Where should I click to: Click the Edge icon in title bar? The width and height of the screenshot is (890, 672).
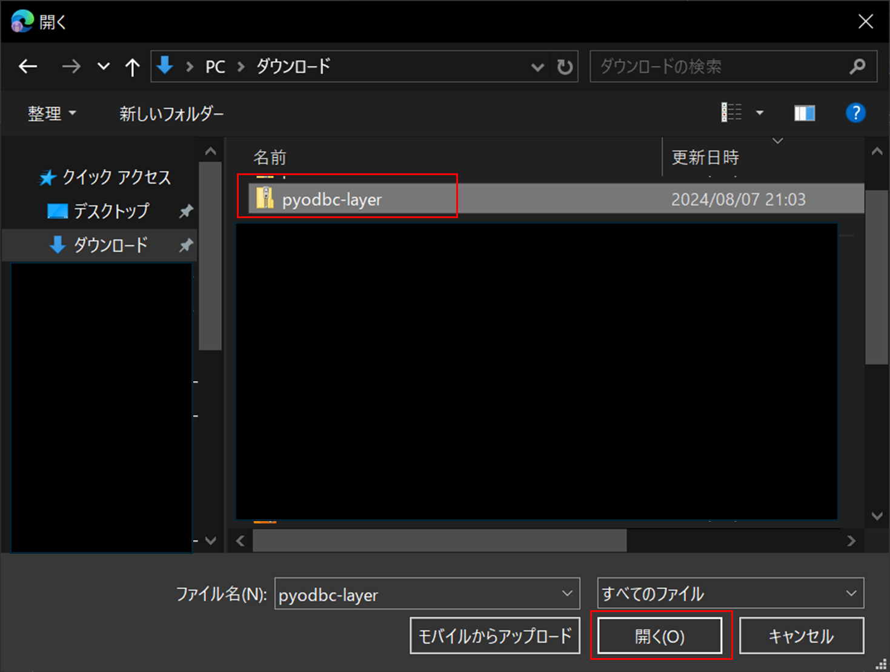pyautogui.click(x=22, y=21)
